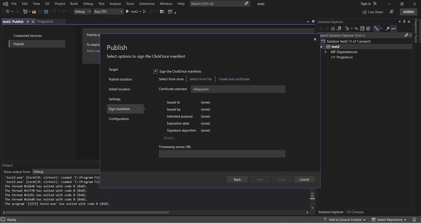
Task: Click the magnifier icon in the Ctrl+Q search box
Action: 246,3
